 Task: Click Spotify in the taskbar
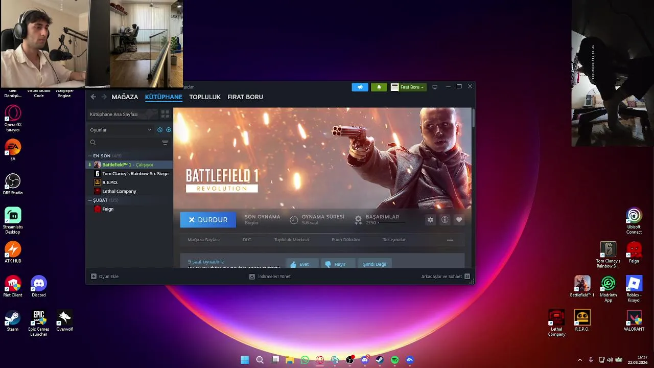point(394,360)
